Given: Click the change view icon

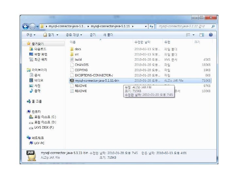Looking at the screenshot, I should (x=188, y=35).
